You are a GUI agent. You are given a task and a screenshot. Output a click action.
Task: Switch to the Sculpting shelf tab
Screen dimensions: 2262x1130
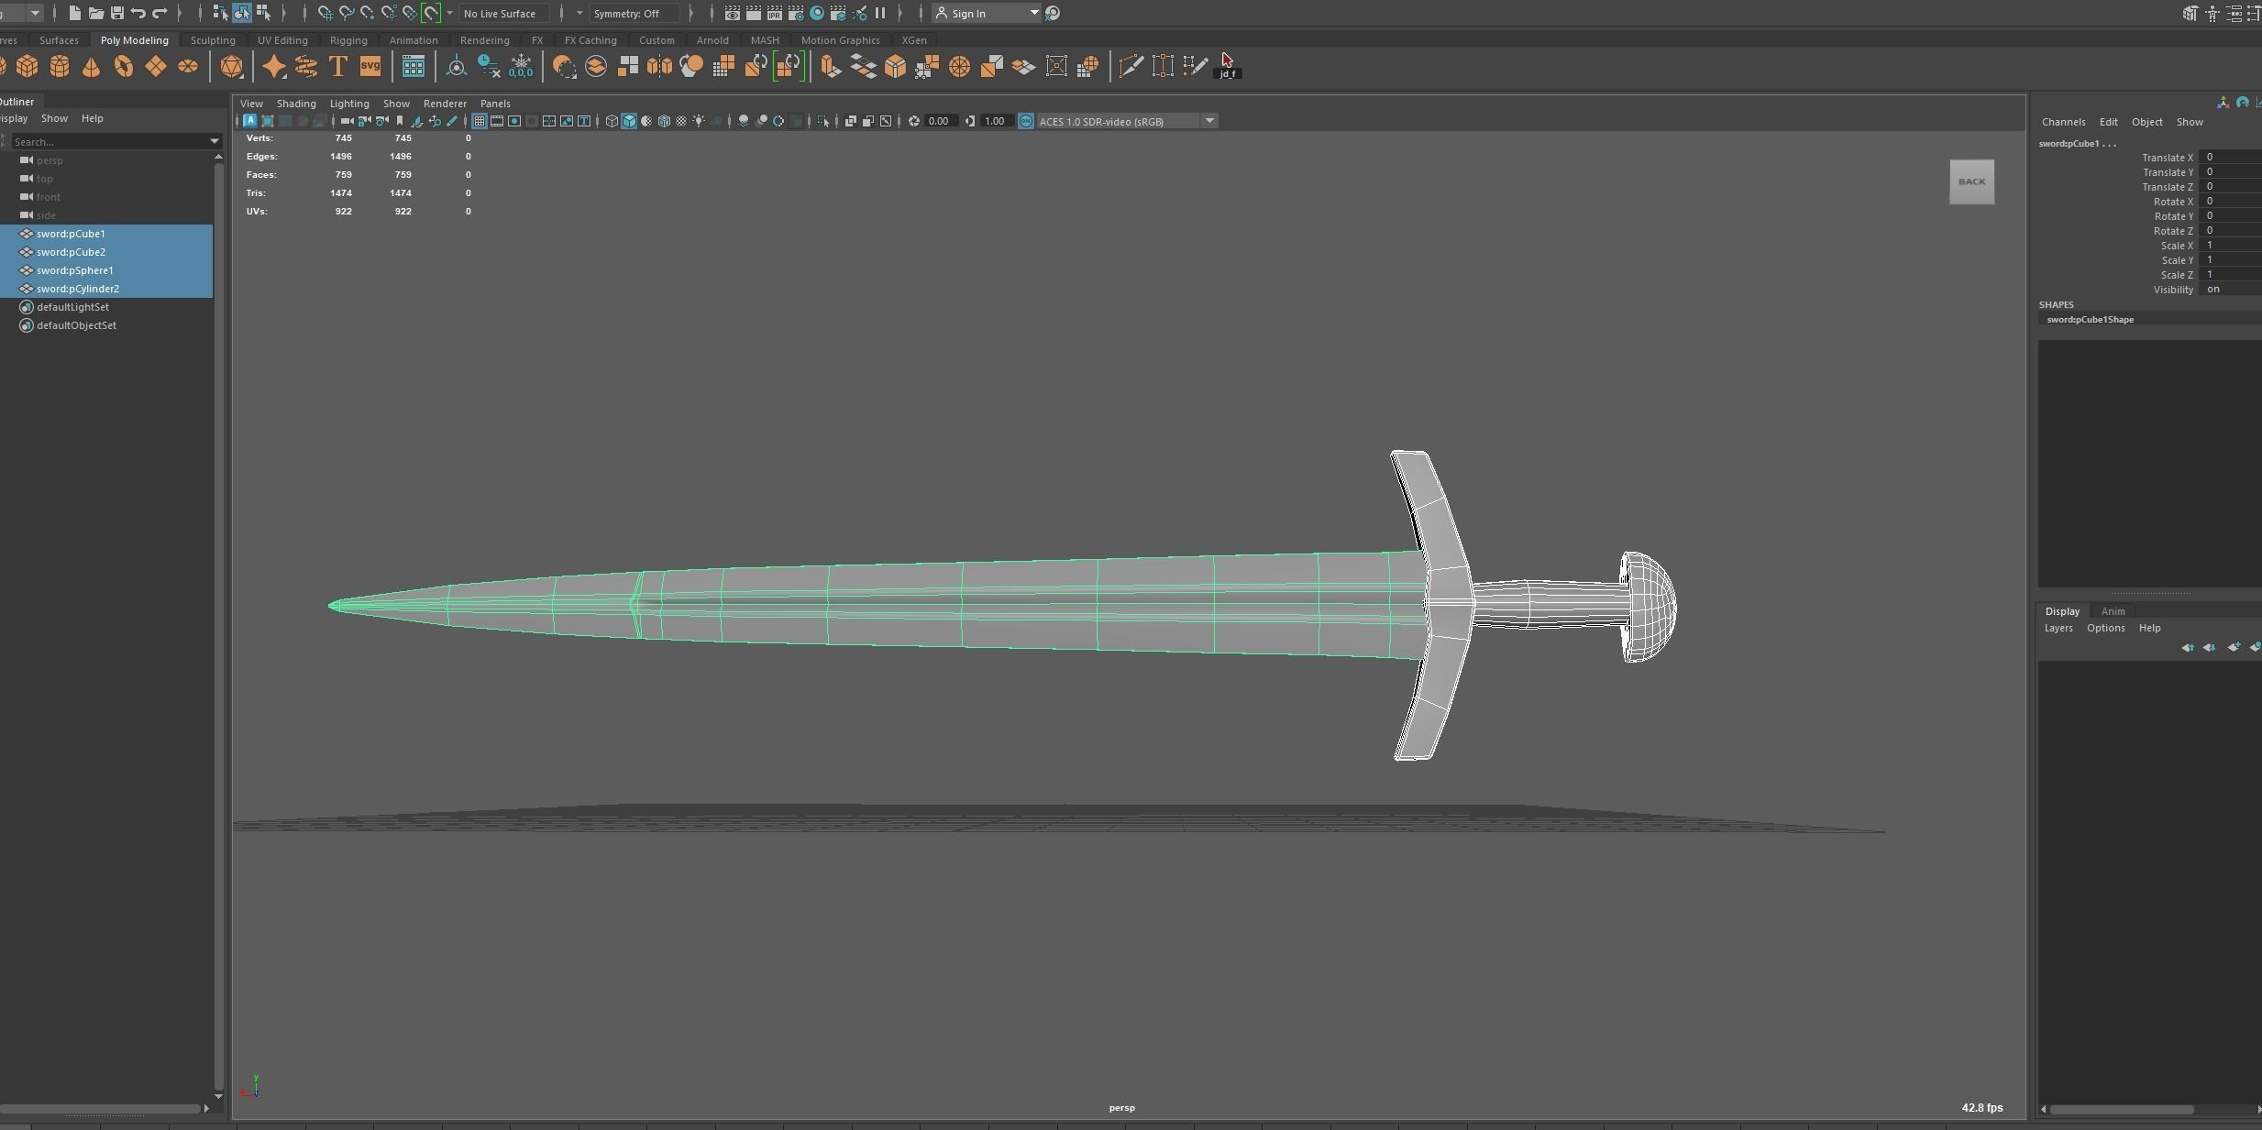coord(213,40)
